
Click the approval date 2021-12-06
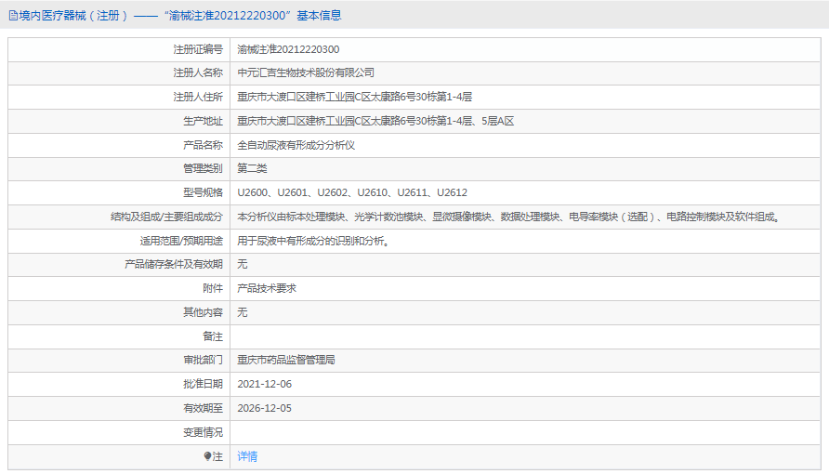pos(264,384)
